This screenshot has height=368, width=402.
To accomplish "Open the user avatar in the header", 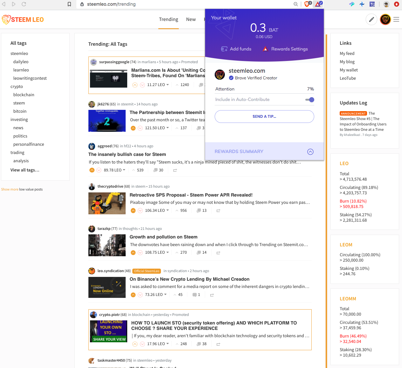I will [x=385, y=19].
